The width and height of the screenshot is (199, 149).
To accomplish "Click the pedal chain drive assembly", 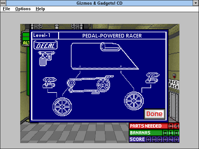I will [90, 84].
